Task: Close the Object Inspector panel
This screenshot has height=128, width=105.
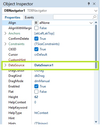Action: tap(94, 4)
